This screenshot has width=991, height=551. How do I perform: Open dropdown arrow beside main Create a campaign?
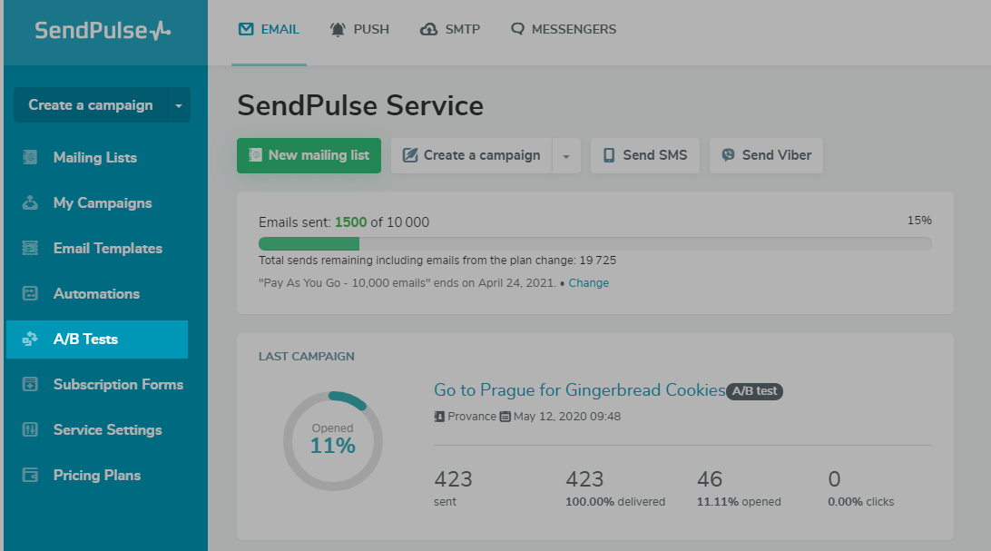tap(566, 156)
